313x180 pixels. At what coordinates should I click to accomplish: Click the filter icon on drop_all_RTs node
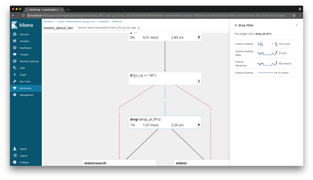[x=199, y=125]
